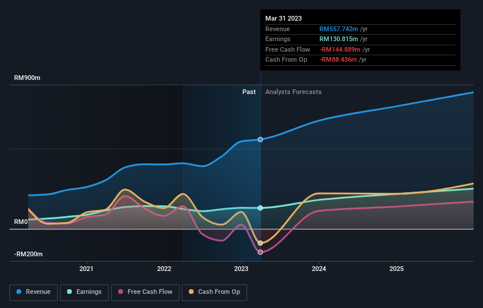Click the 2021 x-axis label
483x308 pixels.
tap(86, 269)
